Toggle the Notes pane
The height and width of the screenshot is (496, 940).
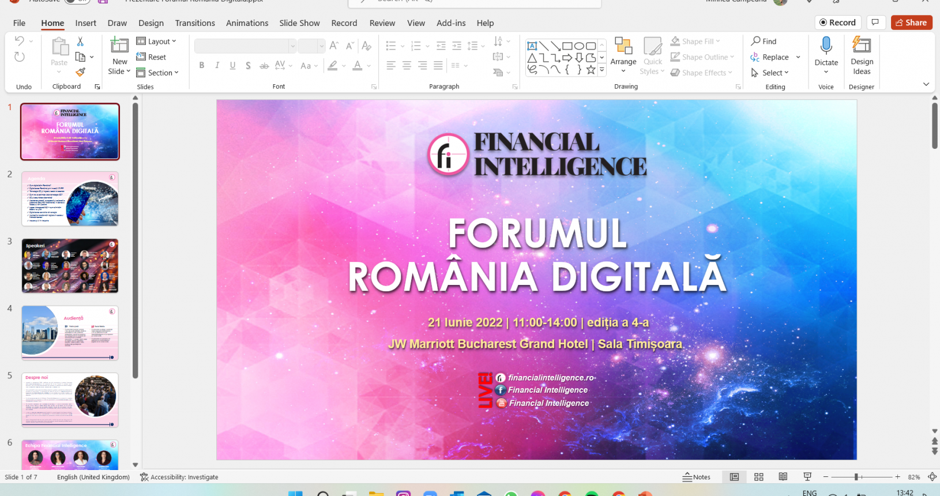697,477
